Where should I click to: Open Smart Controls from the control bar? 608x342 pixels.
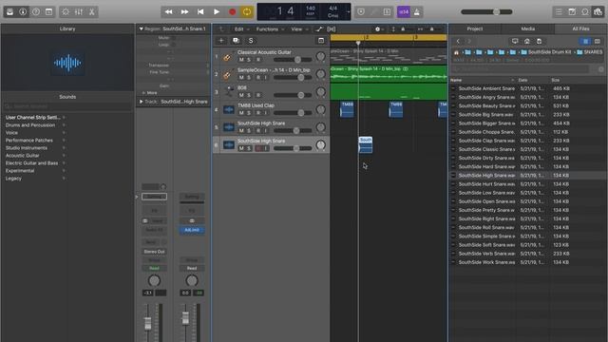click(66, 11)
